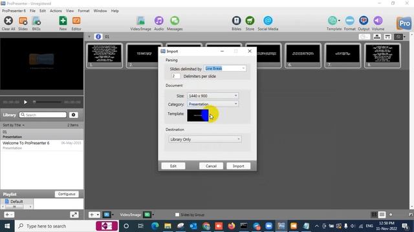Viewport: 414px width, 232px height.
Task: Click the Edit button in Import
Action: point(173,166)
